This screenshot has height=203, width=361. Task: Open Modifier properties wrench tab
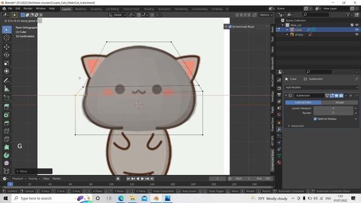click(x=279, y=129)
